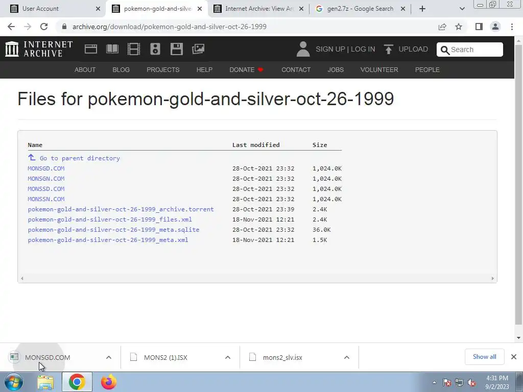Click the browser Back arrow
The image size is (523, 392).
(x=11, y=27)
